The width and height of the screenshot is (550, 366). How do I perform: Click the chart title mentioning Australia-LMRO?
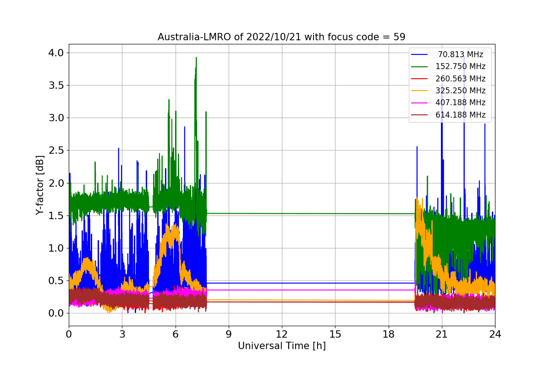[x=281, y=37]
